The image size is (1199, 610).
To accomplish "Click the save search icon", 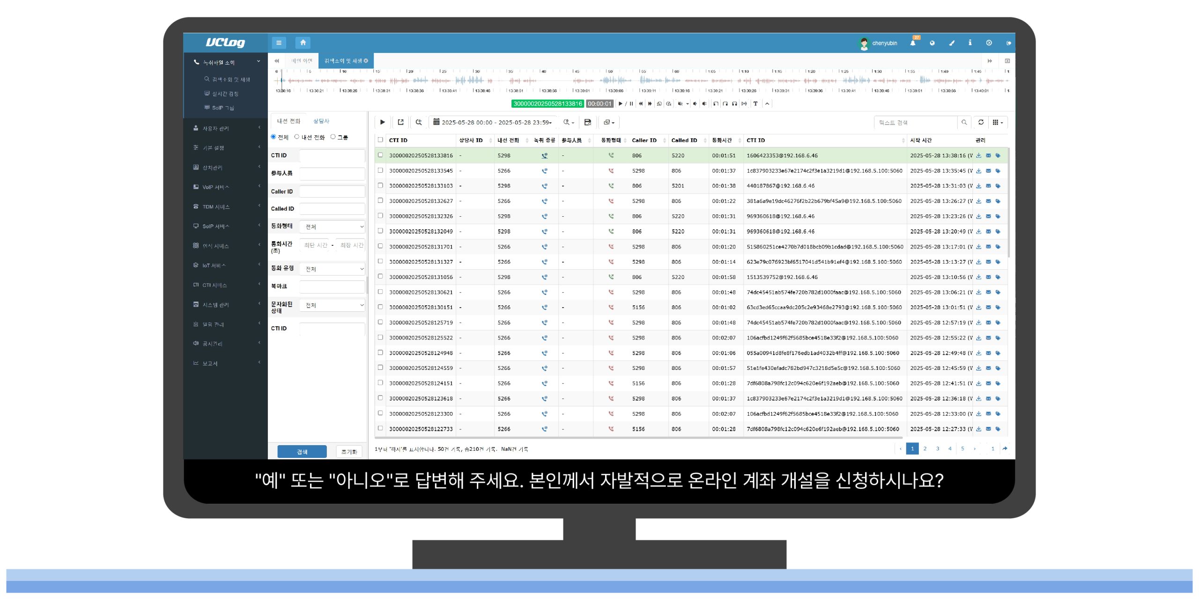I will (x=587, y=122).
